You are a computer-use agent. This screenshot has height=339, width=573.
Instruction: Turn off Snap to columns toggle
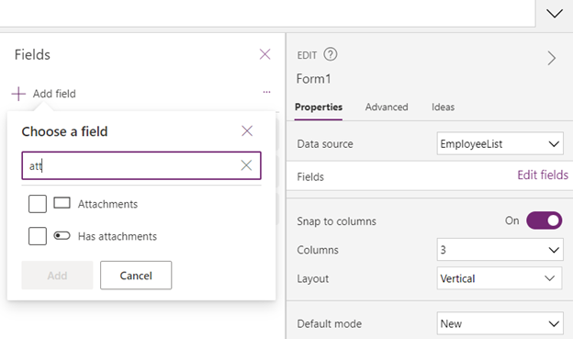click(x=544, y=220)
